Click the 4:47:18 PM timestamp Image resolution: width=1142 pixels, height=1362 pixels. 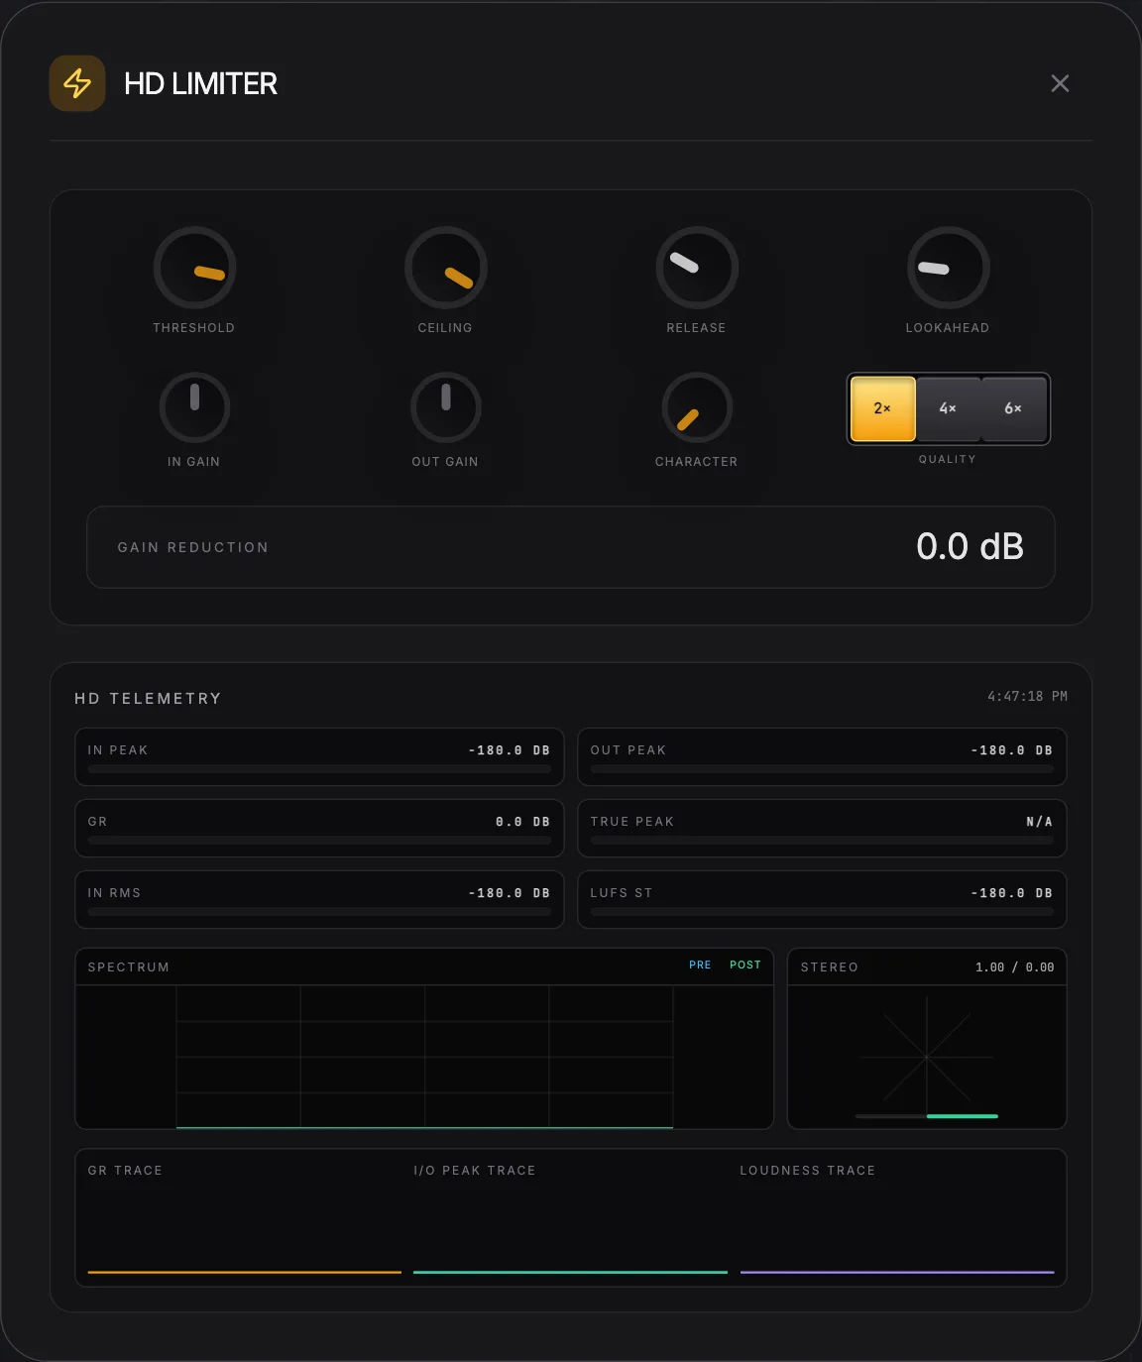(x=1027, y=697)
